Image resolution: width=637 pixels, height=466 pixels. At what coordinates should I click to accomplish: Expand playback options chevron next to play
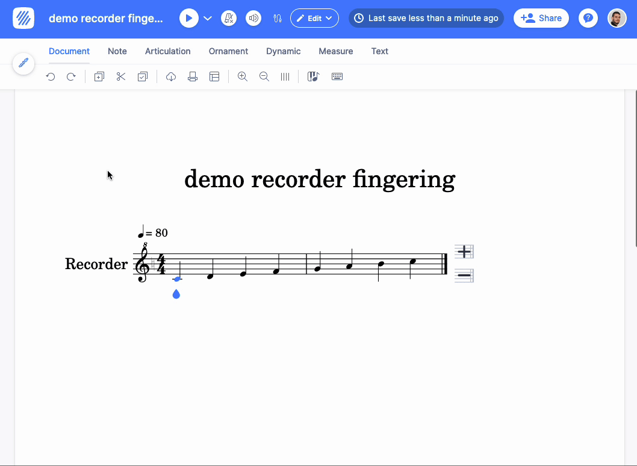[208, 18]
